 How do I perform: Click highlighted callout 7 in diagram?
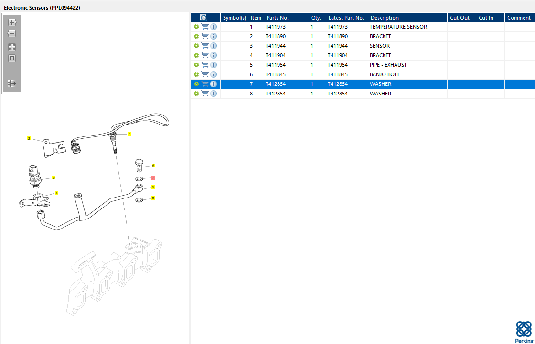(x=153, y=177)
